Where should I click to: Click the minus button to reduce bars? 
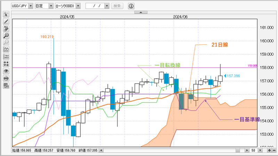tap(274, 150)
